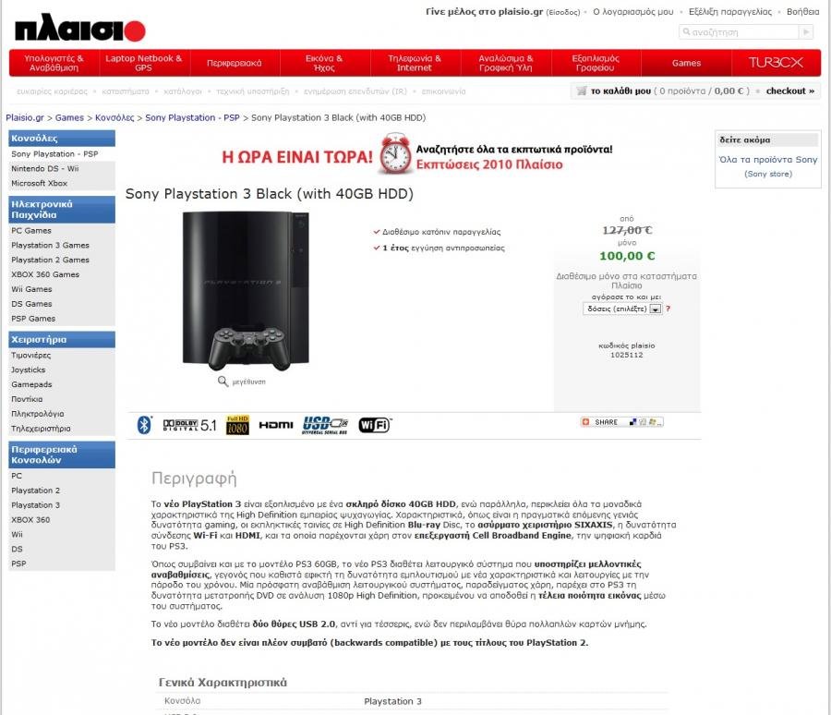Open the TURBO-X menu tab
The image size is (831, 715).
(776, 63)
